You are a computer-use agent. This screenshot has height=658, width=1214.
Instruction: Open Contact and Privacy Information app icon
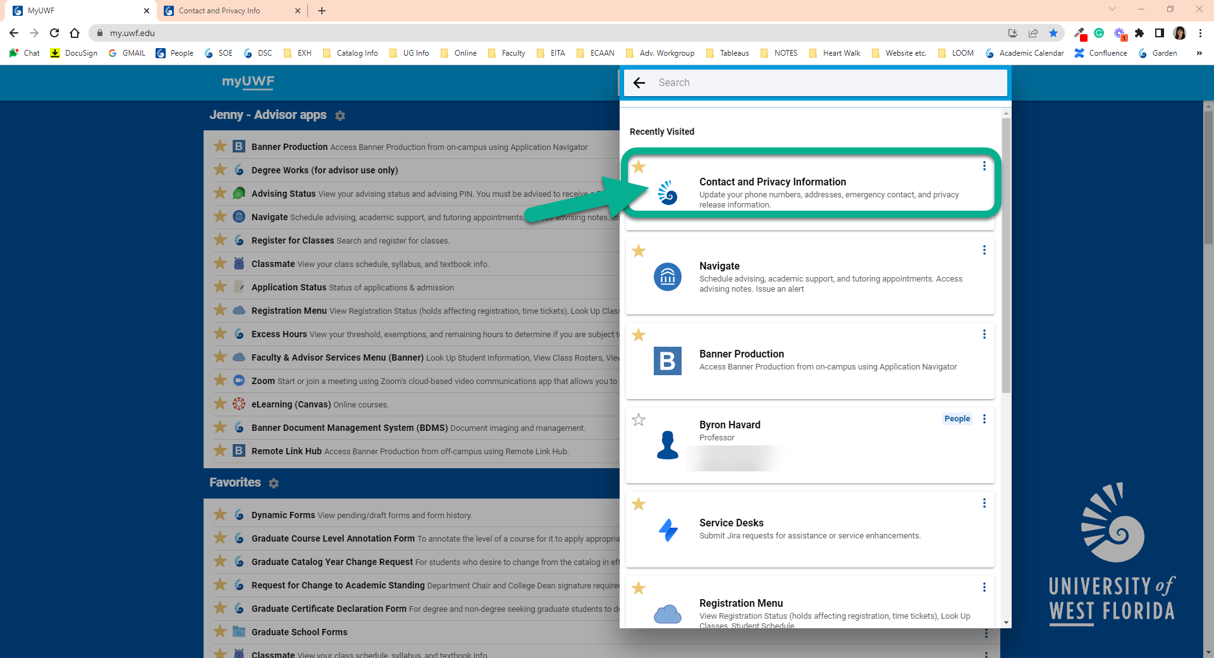pos(668,193)
